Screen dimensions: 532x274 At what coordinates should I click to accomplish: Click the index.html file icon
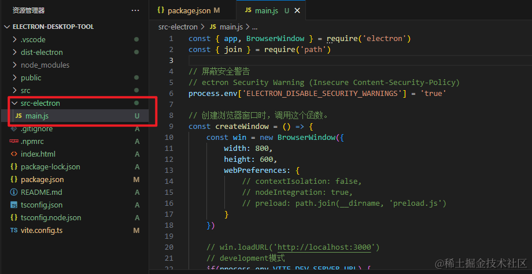14,154
